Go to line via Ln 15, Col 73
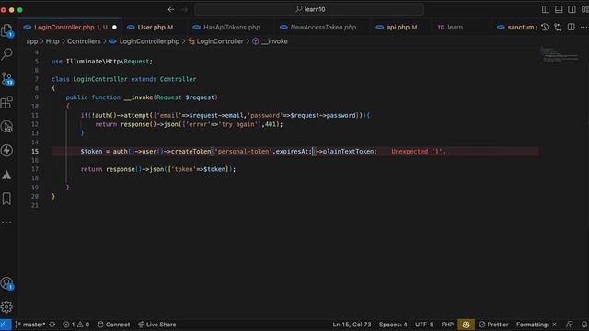Image resolution: width=589 pixels, height=331 pixels. pyautogui.click(x=352, y=325)
